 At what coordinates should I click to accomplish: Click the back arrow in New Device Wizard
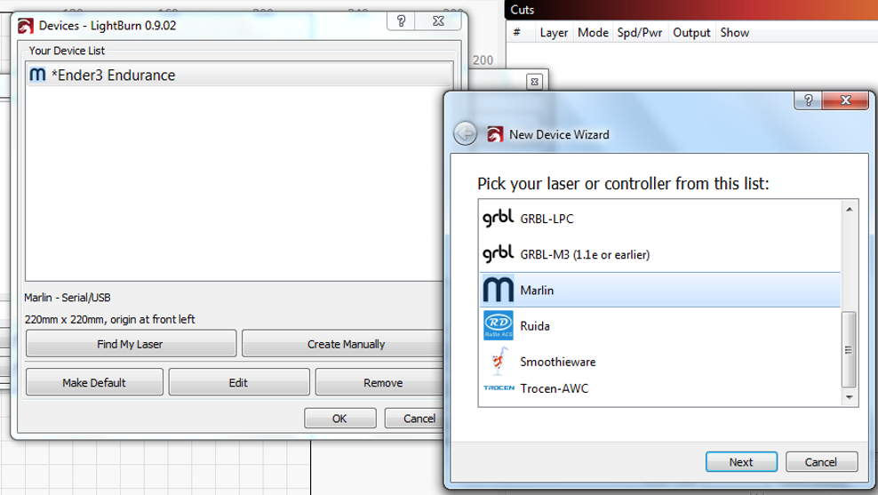(466, 134)
